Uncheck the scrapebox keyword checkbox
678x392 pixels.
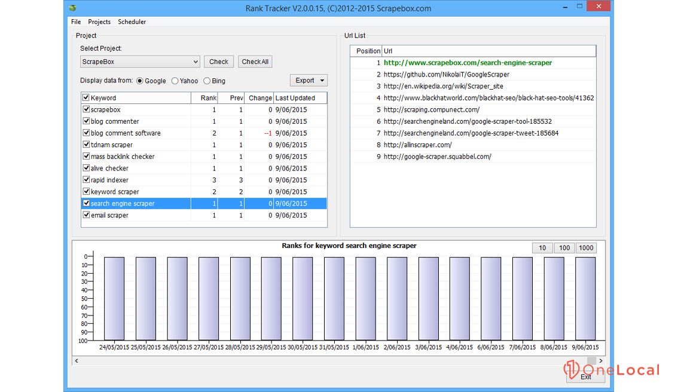pos(86,109)
